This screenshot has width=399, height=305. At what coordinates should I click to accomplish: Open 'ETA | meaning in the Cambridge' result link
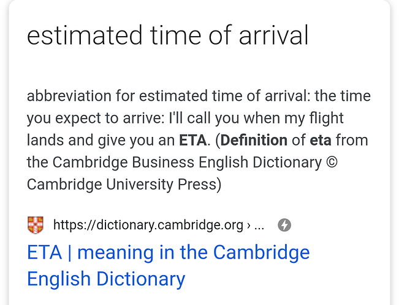point(168,252)
